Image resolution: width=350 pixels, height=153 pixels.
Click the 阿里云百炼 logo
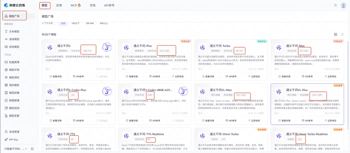click(x=15, y=5)
